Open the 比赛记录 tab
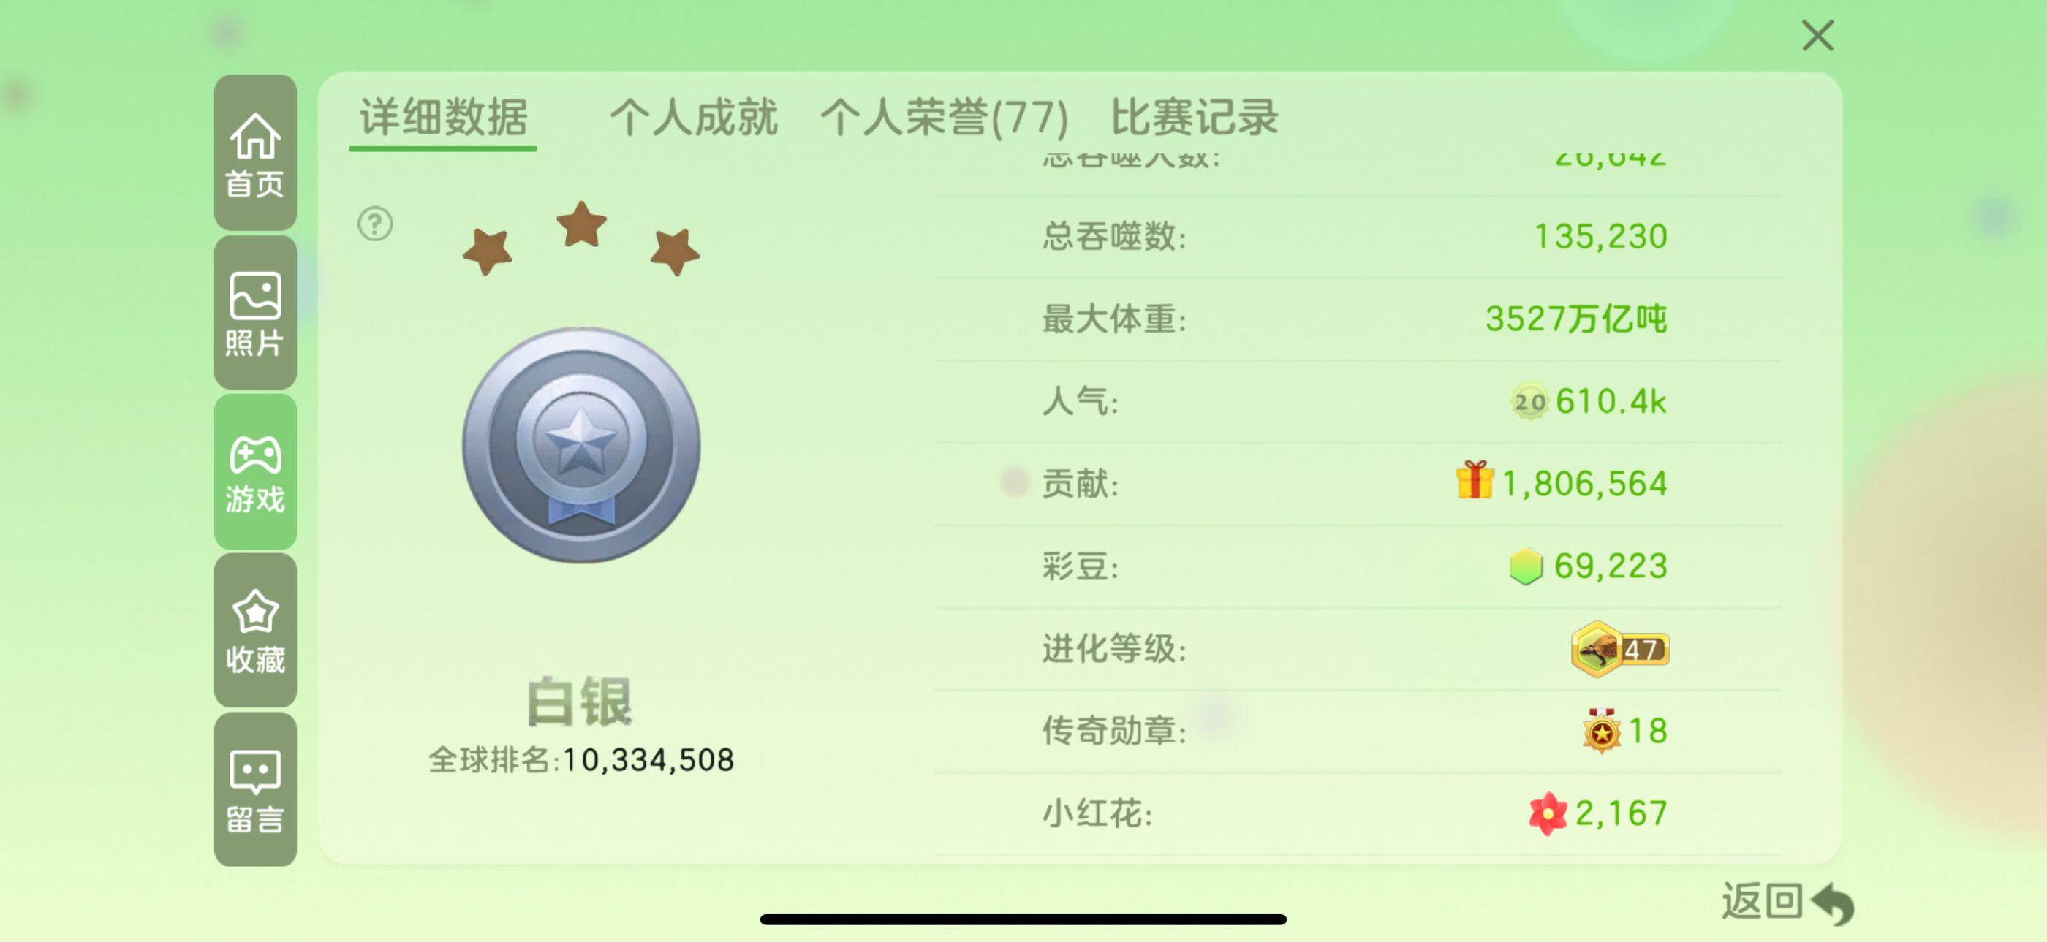The height and width of the screenshot is (942, 2047). click(x=1194, y=118)
